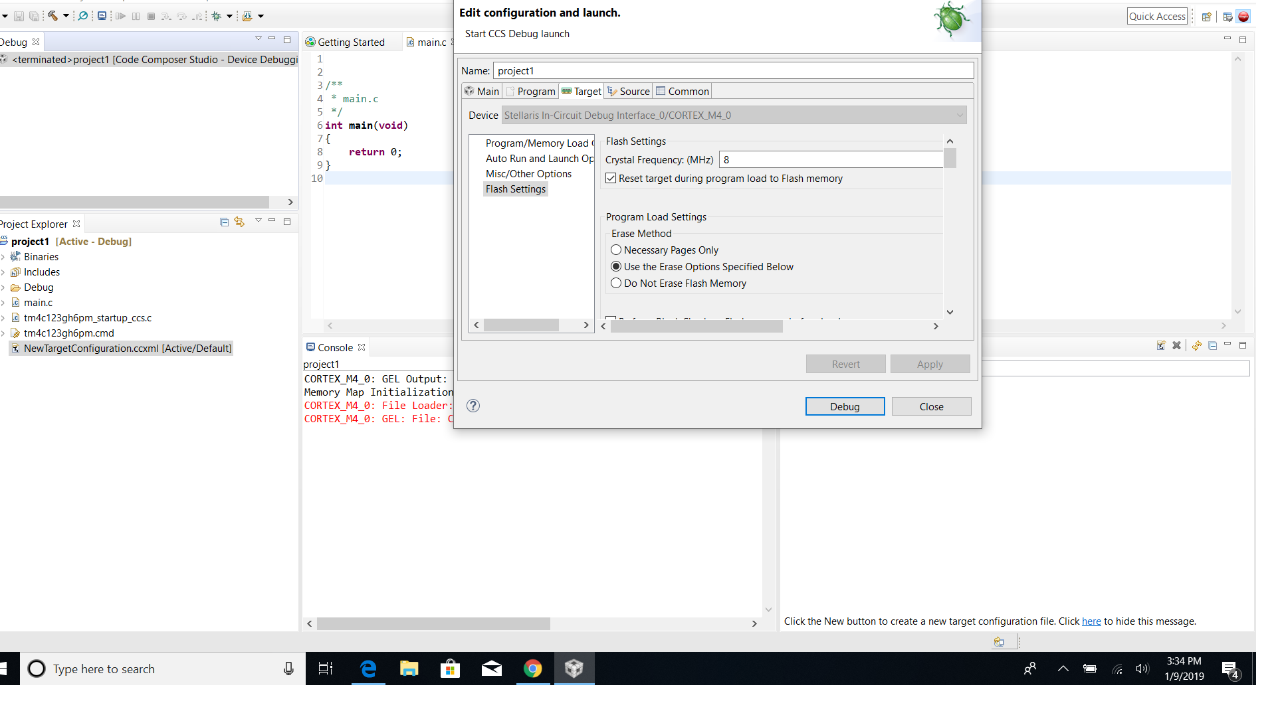This screenshot has width=1276, height=717.
Task: Open the Load folder dropdown arrow in the toolbar
Action: click(261, 16)
